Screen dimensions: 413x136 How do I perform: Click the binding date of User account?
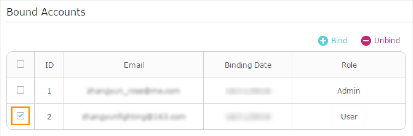(248, 116)
